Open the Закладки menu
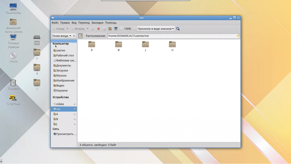291x164 pixels. pos(97,23)
